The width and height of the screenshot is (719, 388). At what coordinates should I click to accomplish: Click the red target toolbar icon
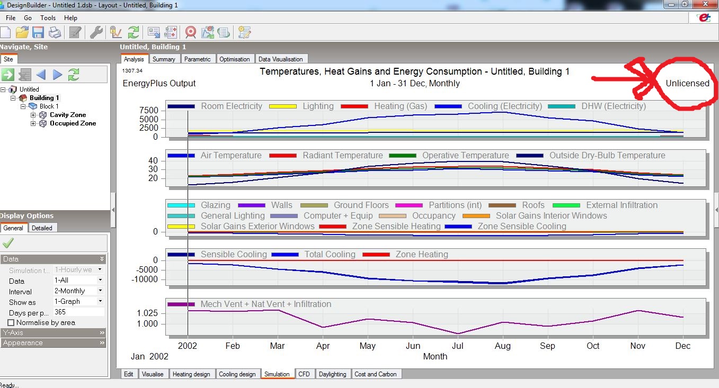point(191,32)
